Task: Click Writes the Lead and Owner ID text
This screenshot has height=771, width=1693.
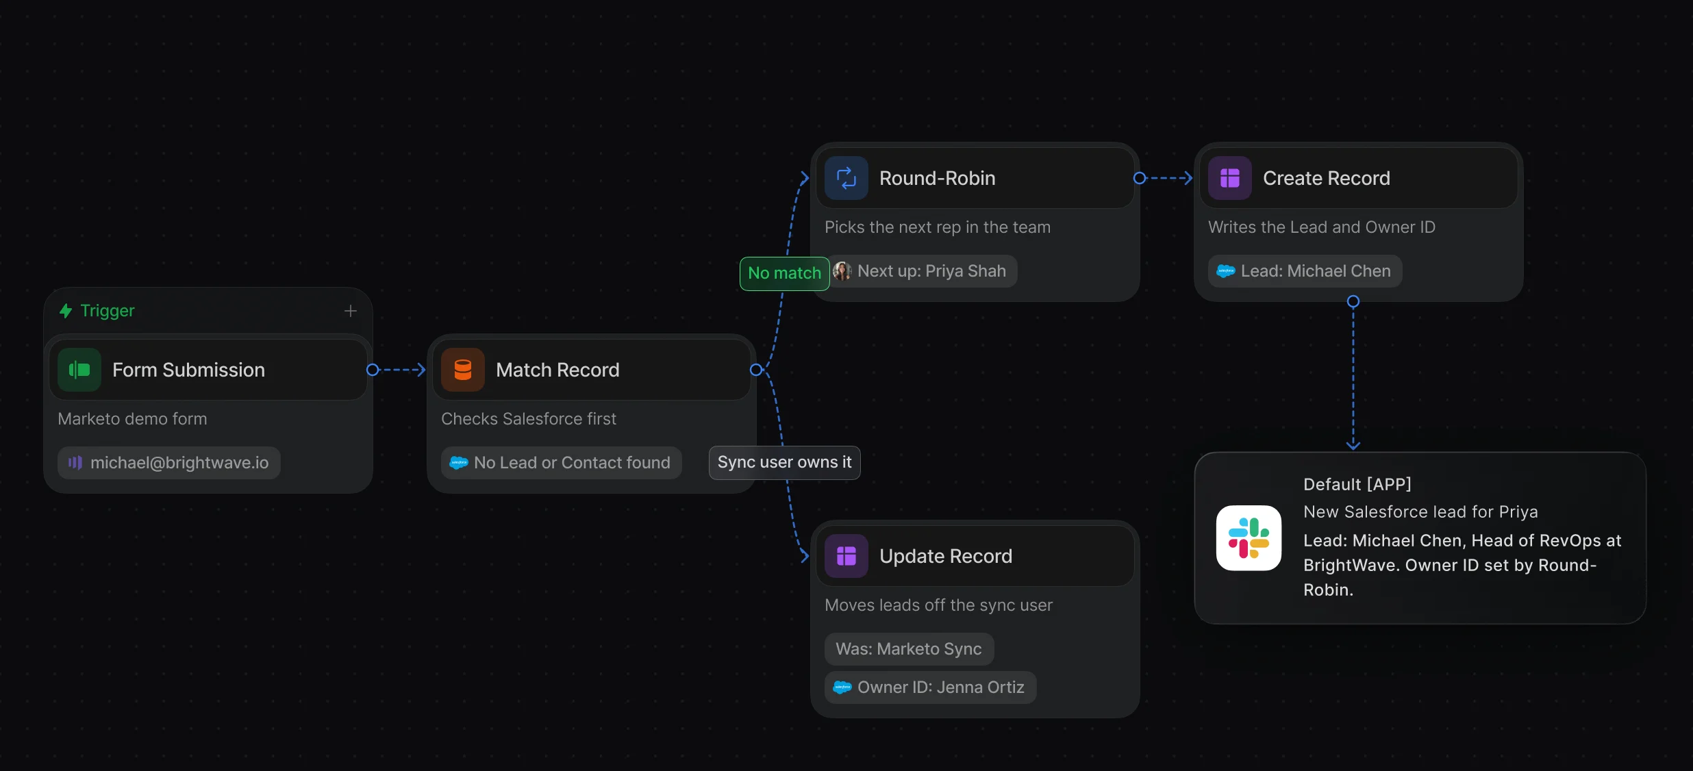Action: coord(1322,227)
